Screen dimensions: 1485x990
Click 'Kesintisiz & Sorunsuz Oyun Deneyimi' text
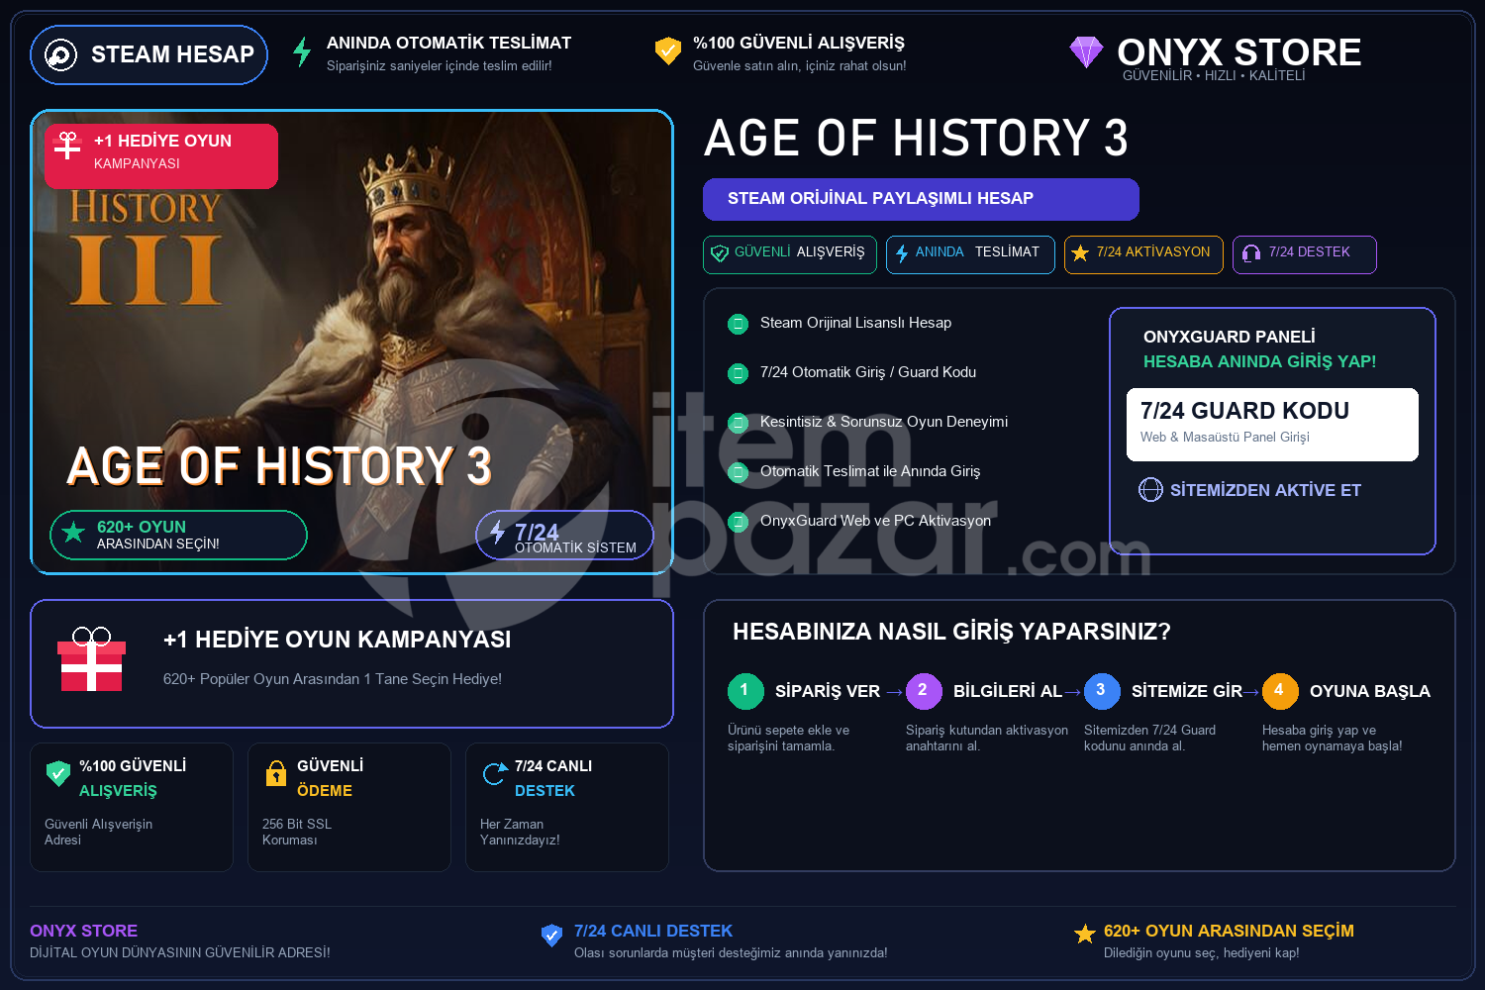[884, 422]
